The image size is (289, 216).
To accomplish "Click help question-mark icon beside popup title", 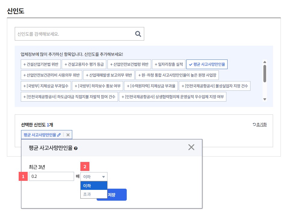I will [x=76, y=148].
